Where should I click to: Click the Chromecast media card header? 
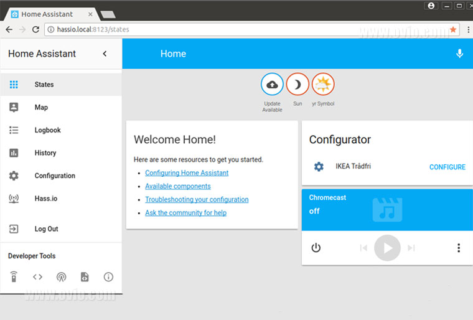pos(387,210)
